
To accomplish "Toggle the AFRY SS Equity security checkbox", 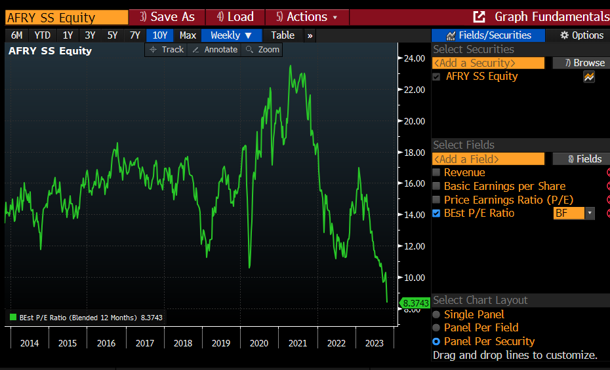I will 436,77.
